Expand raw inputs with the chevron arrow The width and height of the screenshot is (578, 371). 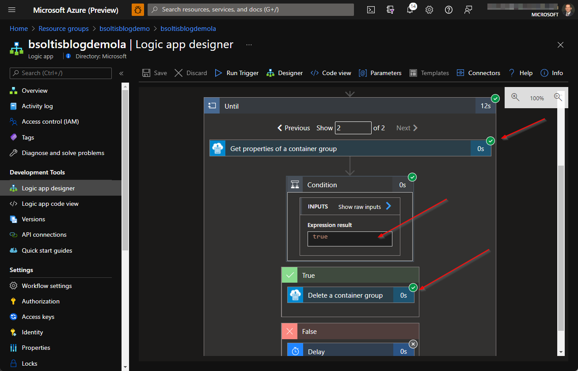click(x=388, y=206)
